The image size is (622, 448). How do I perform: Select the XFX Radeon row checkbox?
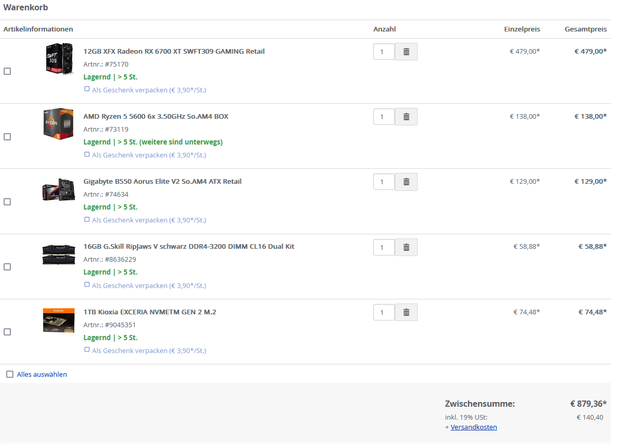click(7, 71)
